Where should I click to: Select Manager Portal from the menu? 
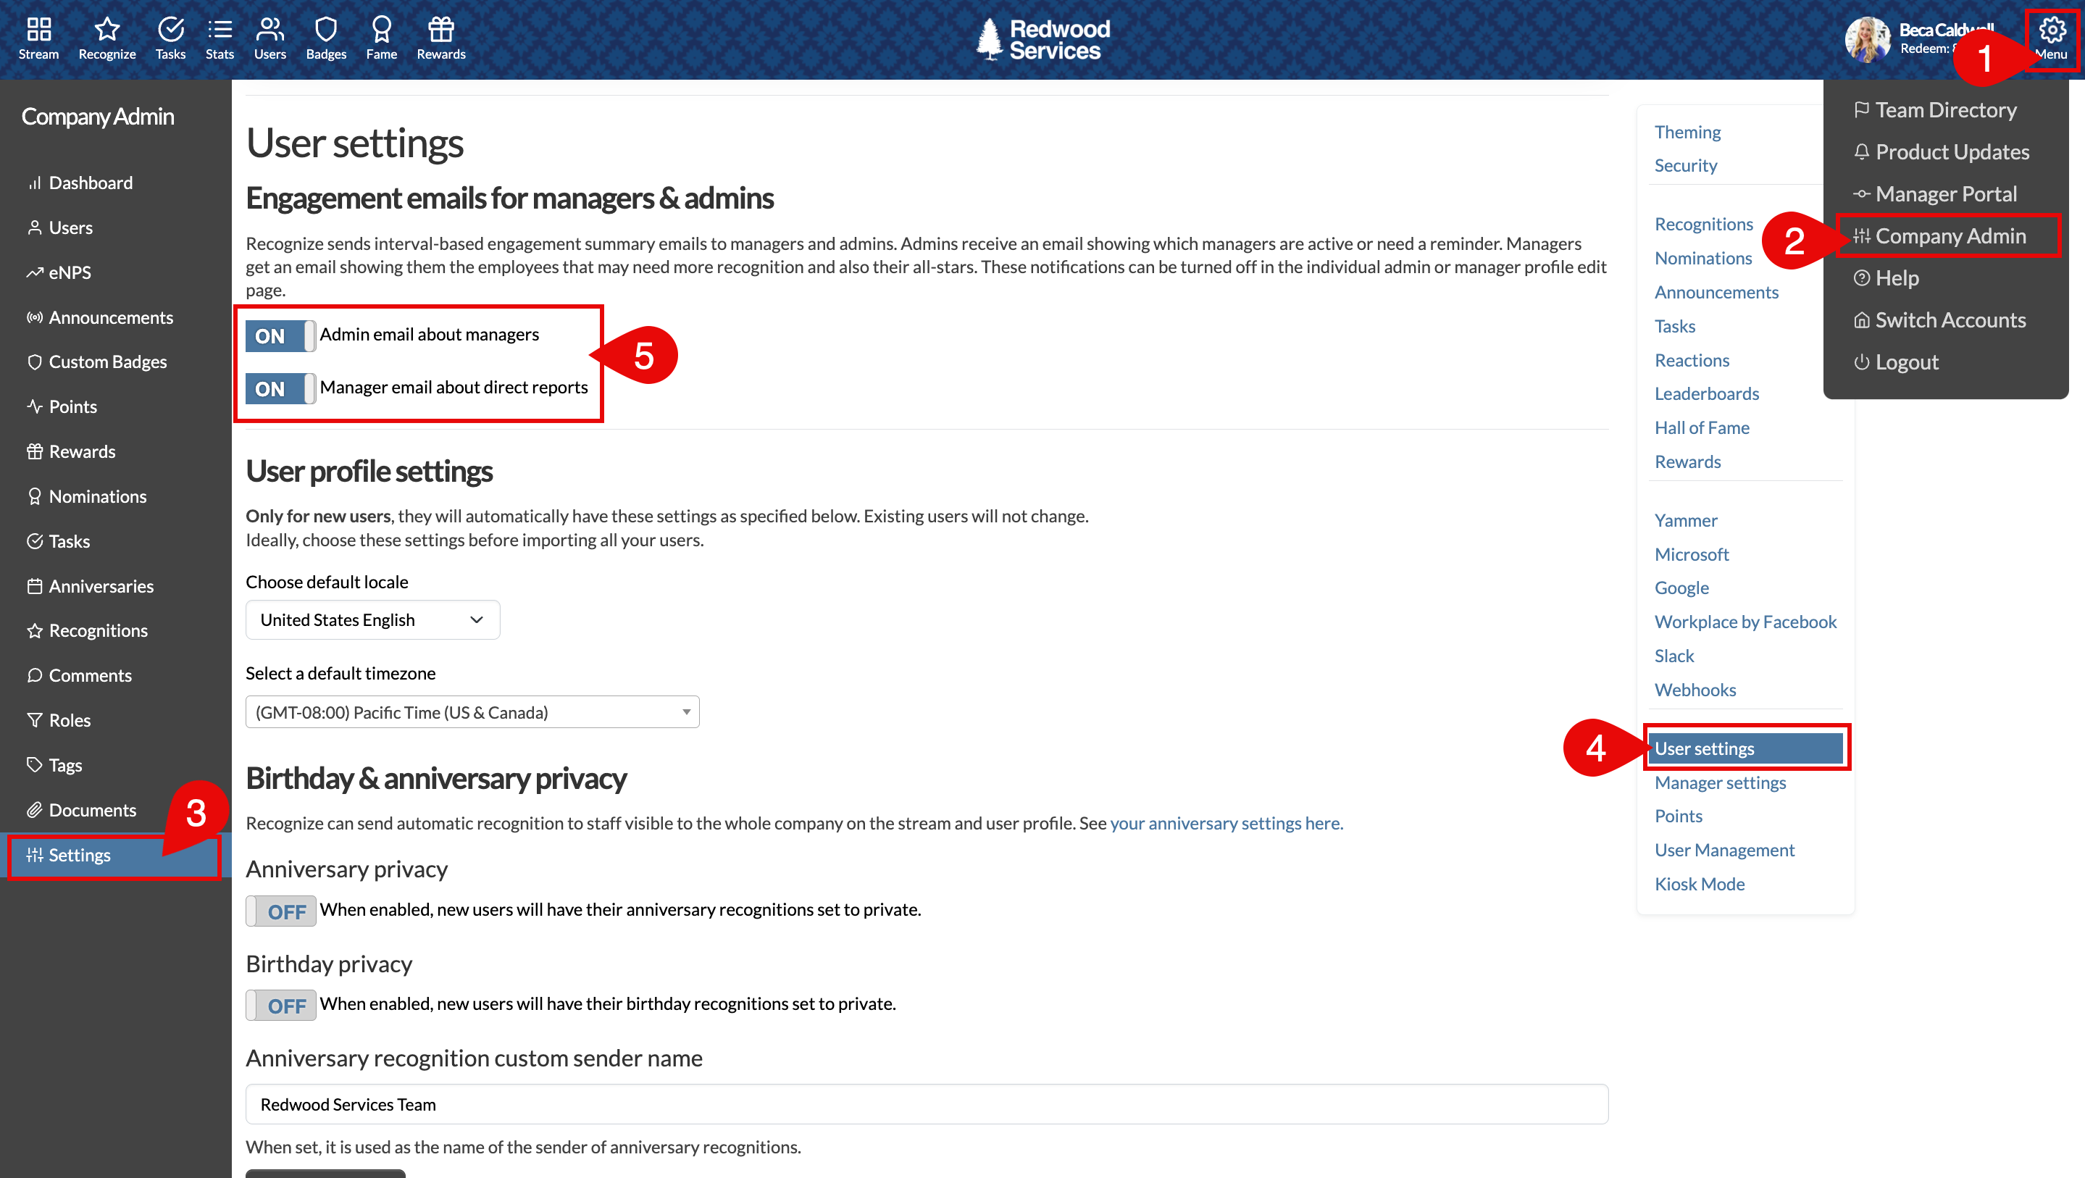[1934, 194]
